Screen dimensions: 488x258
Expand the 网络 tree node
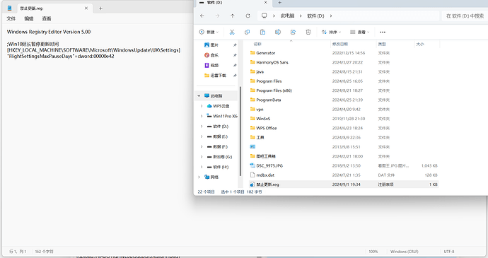point(199,177)
